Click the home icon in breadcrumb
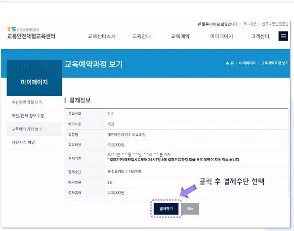 (227, 63)
